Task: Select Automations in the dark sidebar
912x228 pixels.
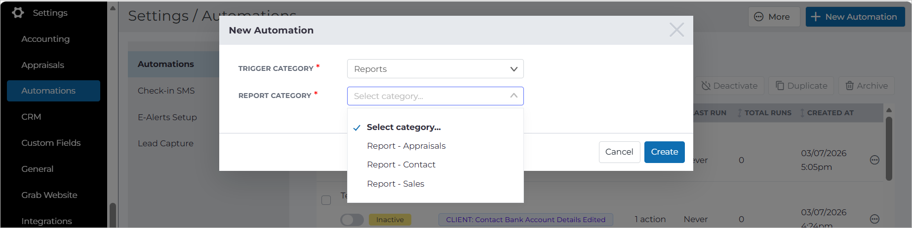Action: [x=53, y=91]
